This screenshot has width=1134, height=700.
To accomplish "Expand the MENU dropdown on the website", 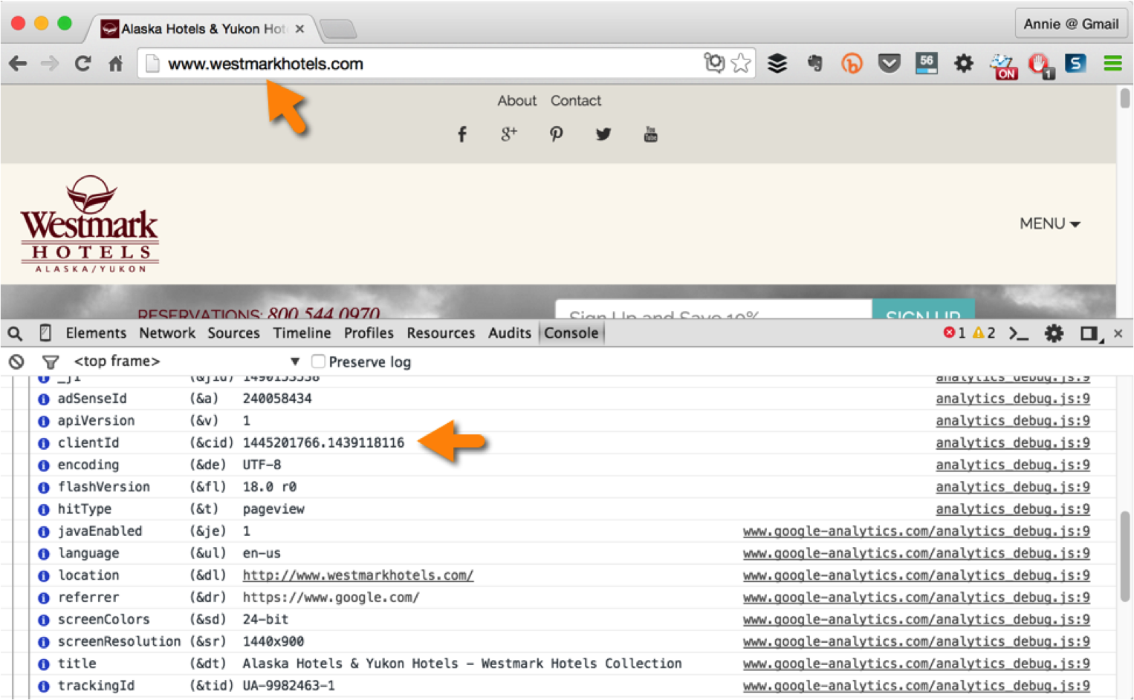I will pyautogui.click(x=1049, y=223).
